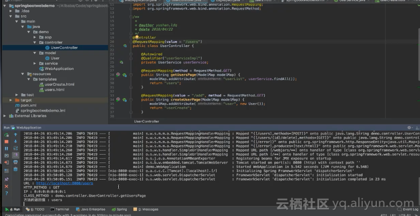Click the green Spring gutter icon on line 28
This screenshot has width=420, height=216.
[x=125, y=75]
